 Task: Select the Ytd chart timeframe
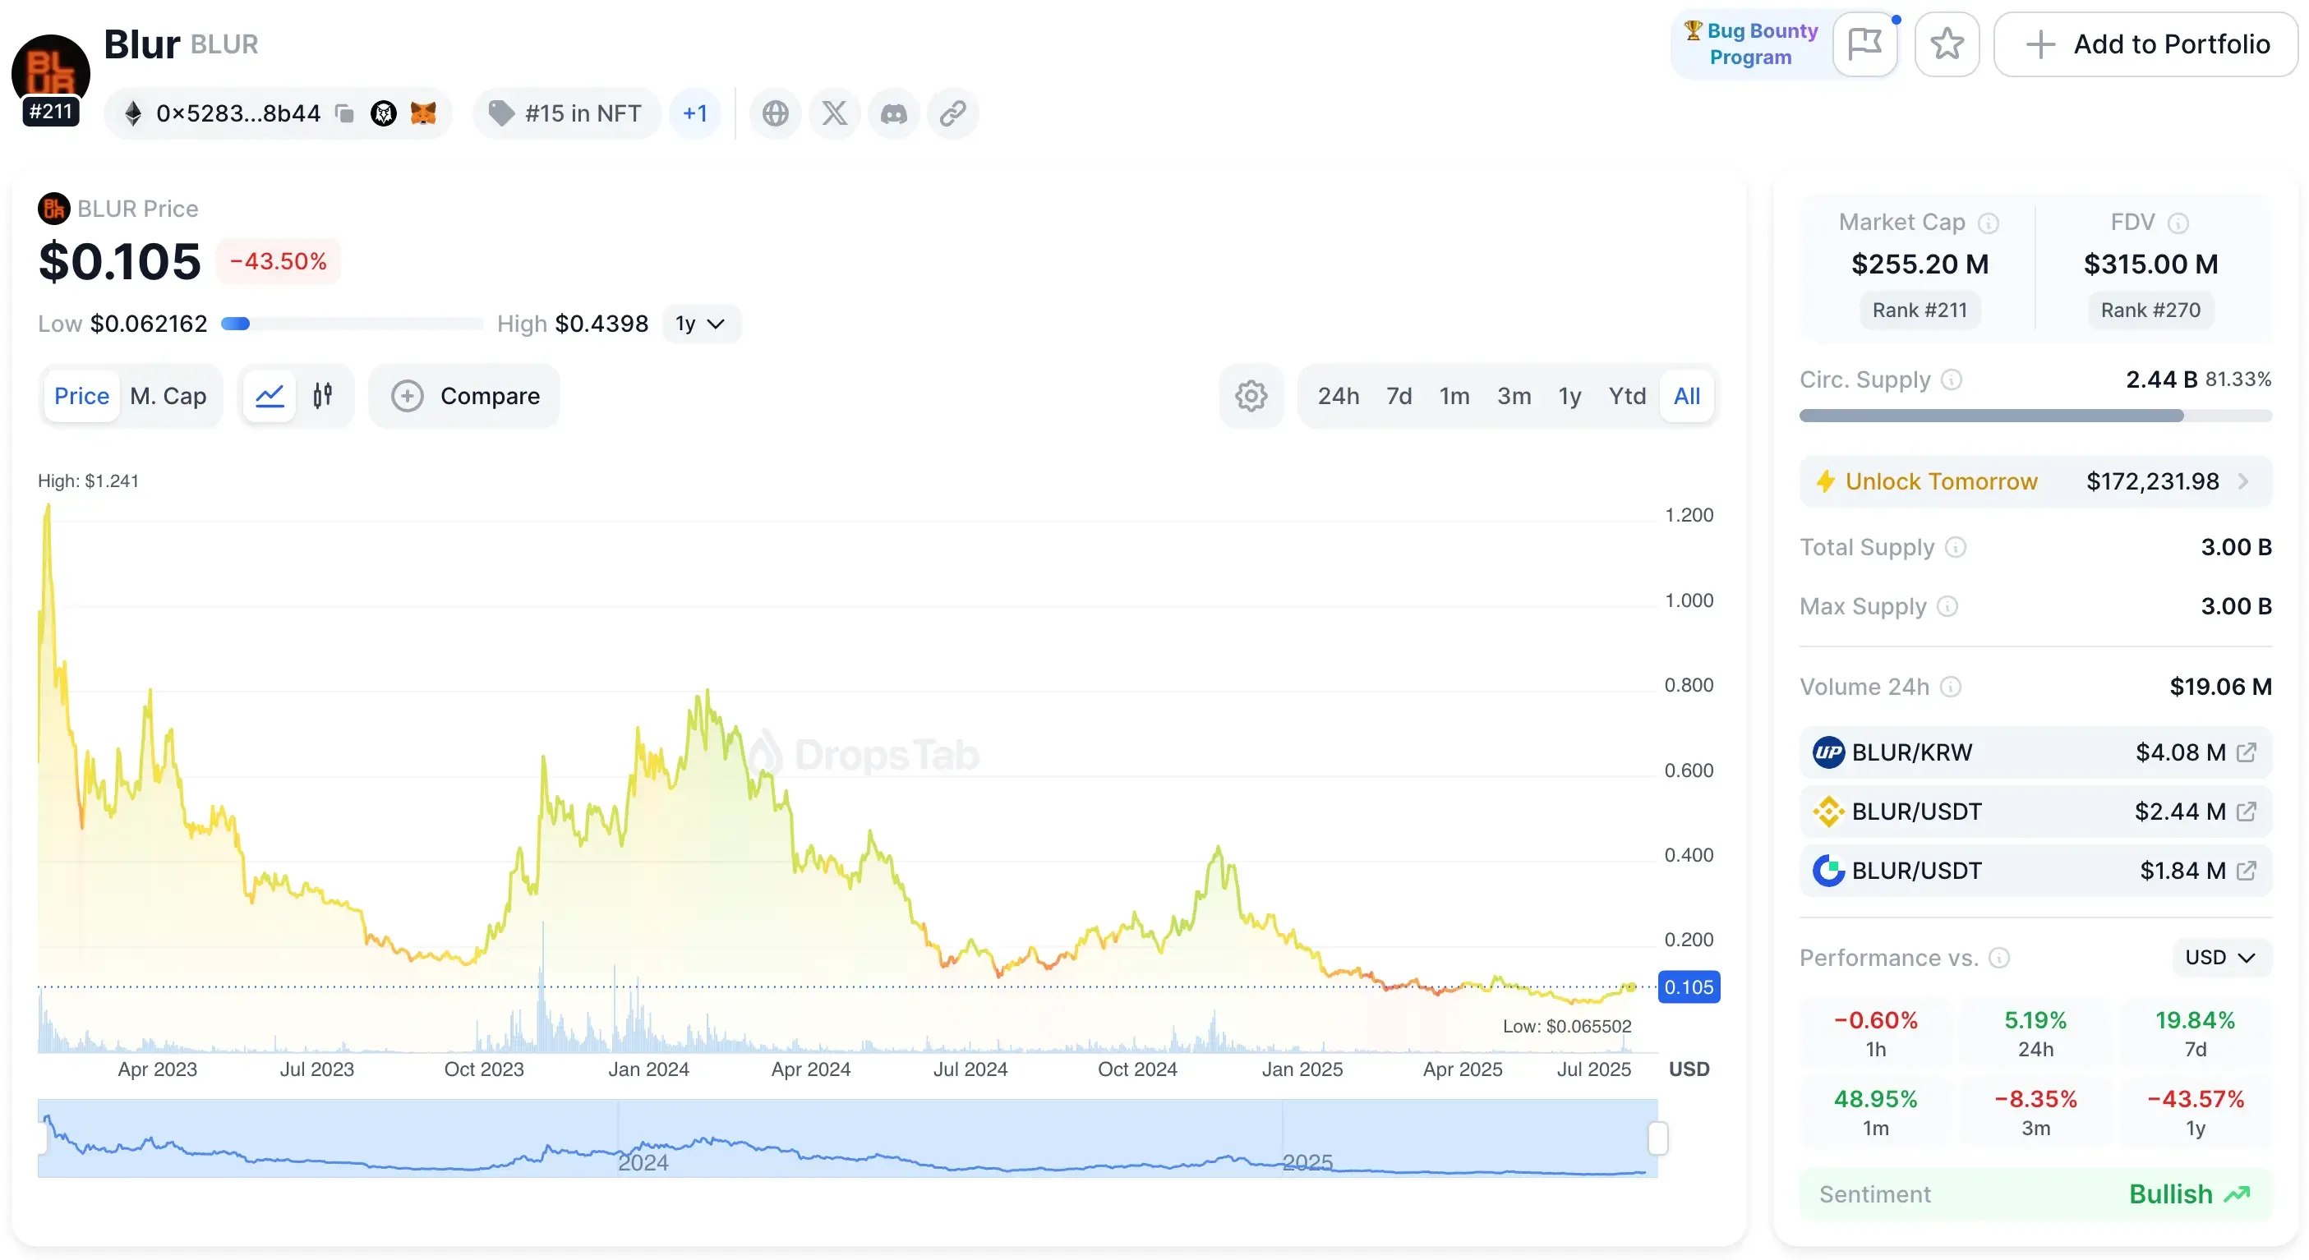click(x=1627, y=396)
